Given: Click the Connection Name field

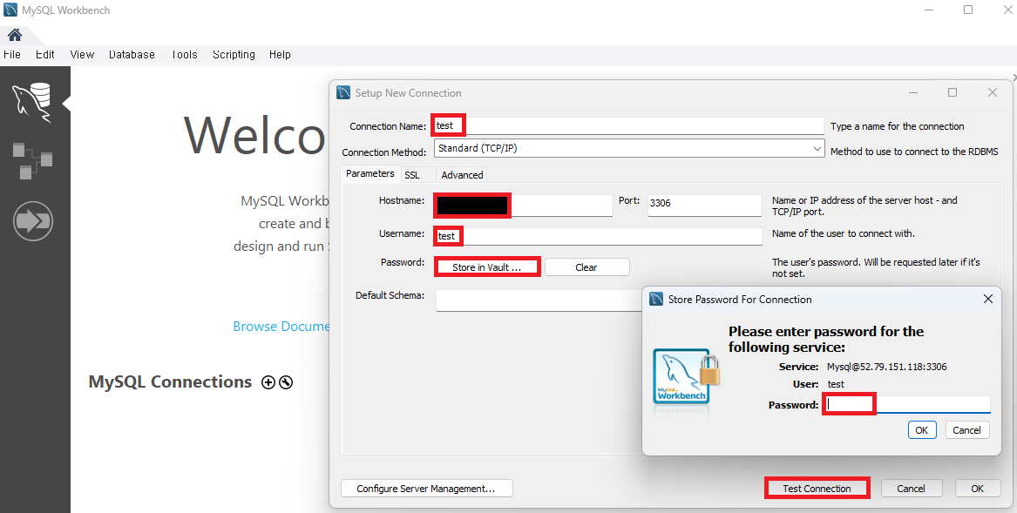Looking at the screenshot, I should tap(627, 125).
